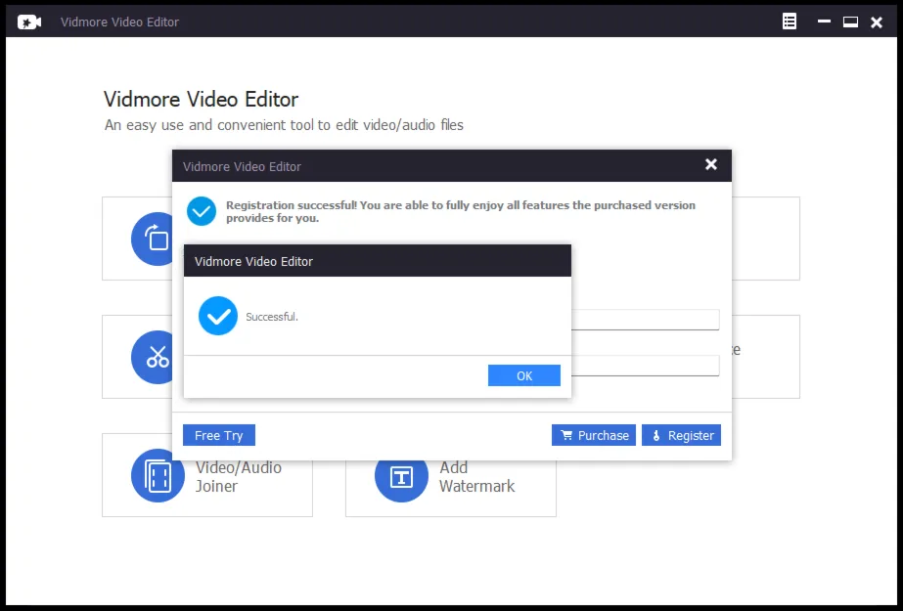Open the Add Watermark tool icon

[401, 477]
